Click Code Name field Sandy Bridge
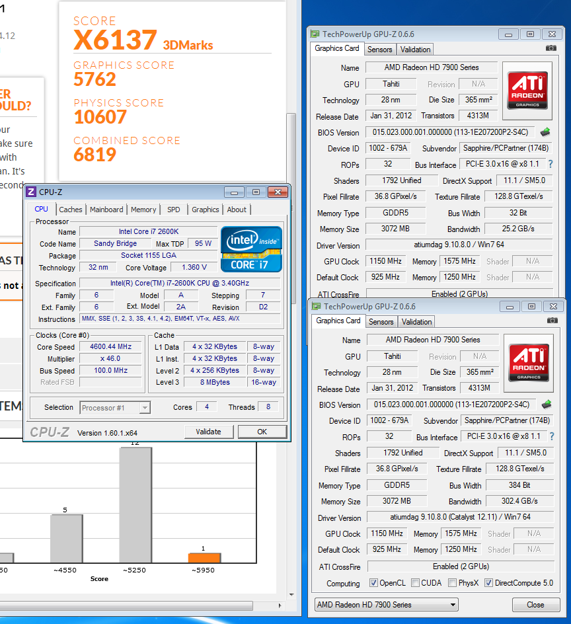This screenshot has width=571, height=624. pos(115,243)
